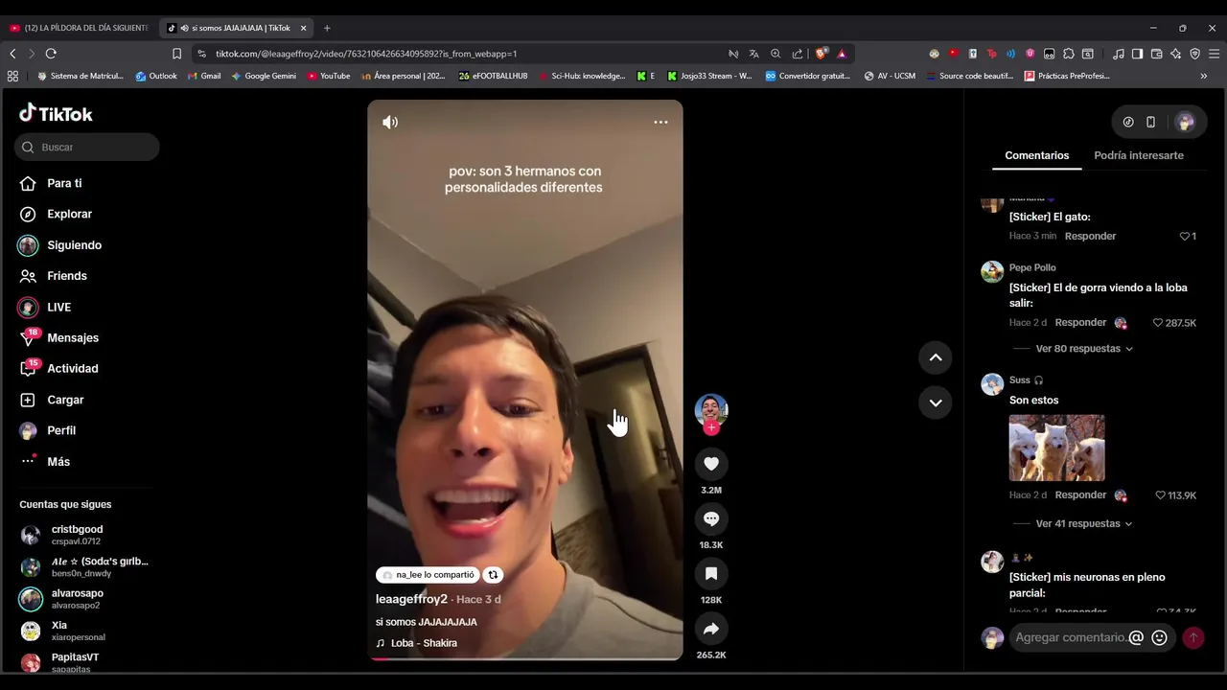
Task: Open Actividad notifications
Action: pyautogui.click(x=58, y=368)
